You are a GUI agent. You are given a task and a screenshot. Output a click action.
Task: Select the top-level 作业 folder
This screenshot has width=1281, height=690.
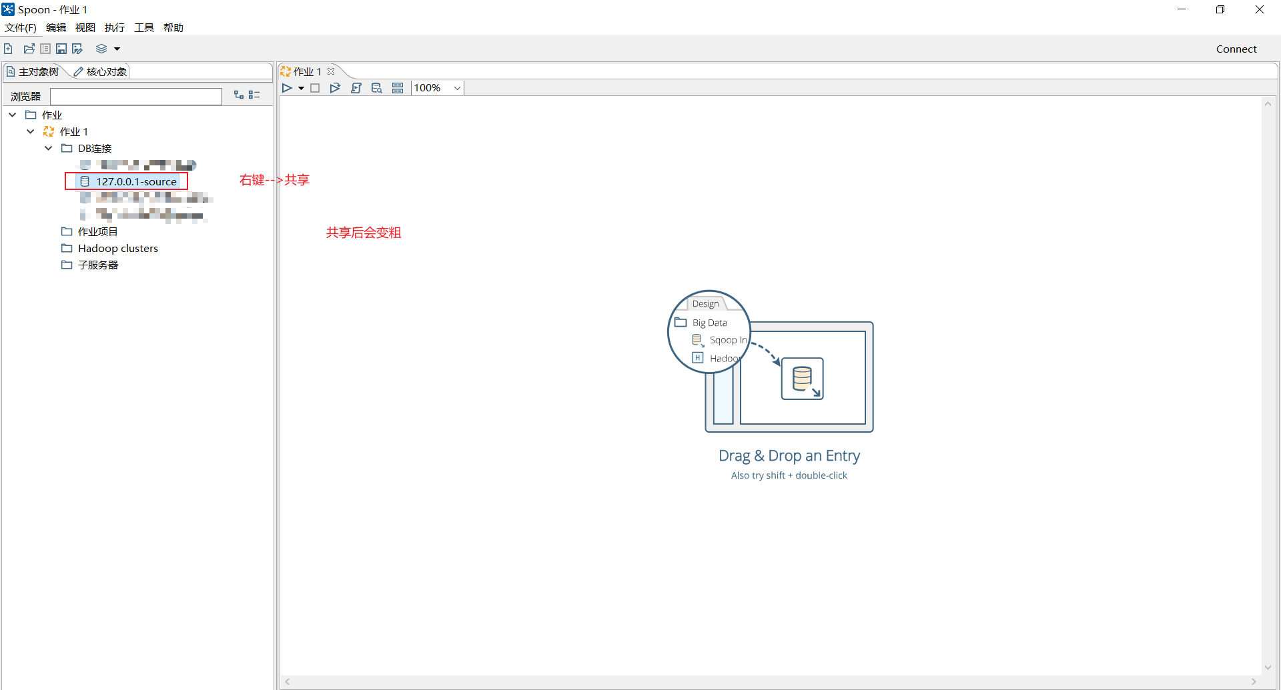52,115
